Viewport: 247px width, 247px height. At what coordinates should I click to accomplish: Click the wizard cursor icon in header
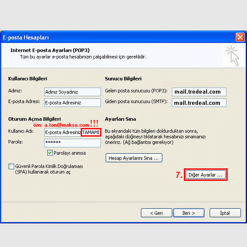pos(232,55)
